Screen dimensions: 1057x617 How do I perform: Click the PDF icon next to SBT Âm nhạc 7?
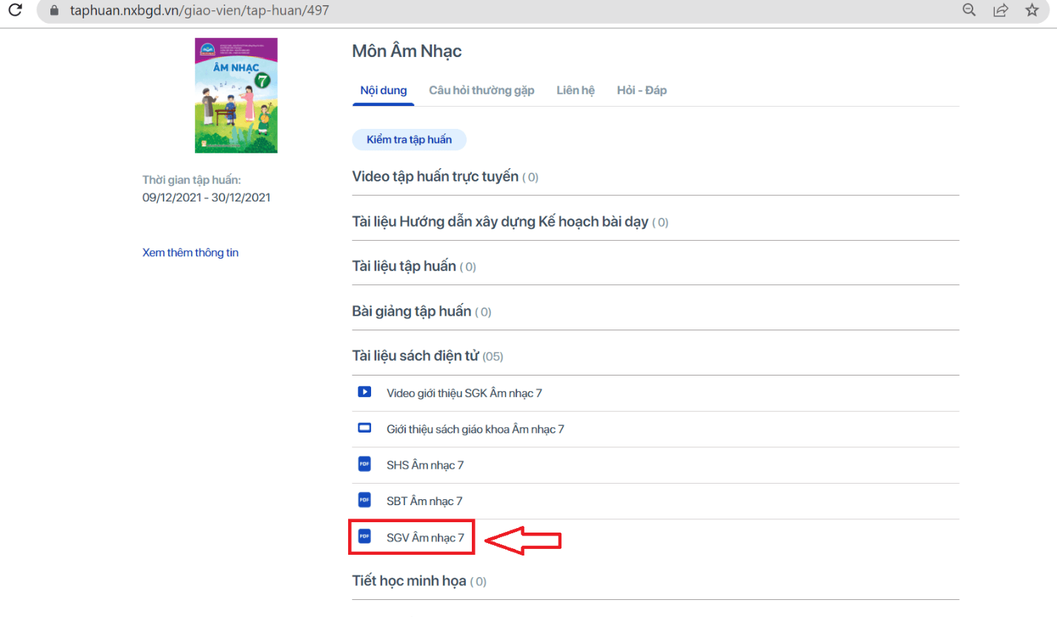click(364, 500)
